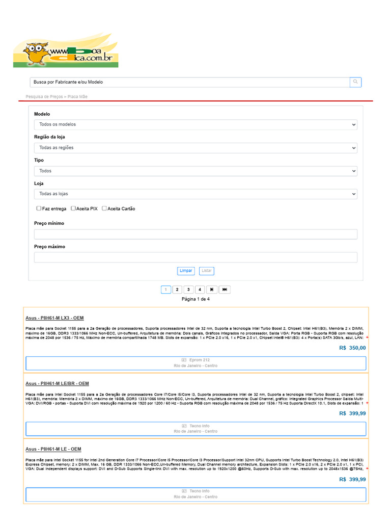The height and width of the screenshot is (522, 391).
Task: Click the R$ 399,99 price of P8H61-M LE - OEM
Action: 352,479
